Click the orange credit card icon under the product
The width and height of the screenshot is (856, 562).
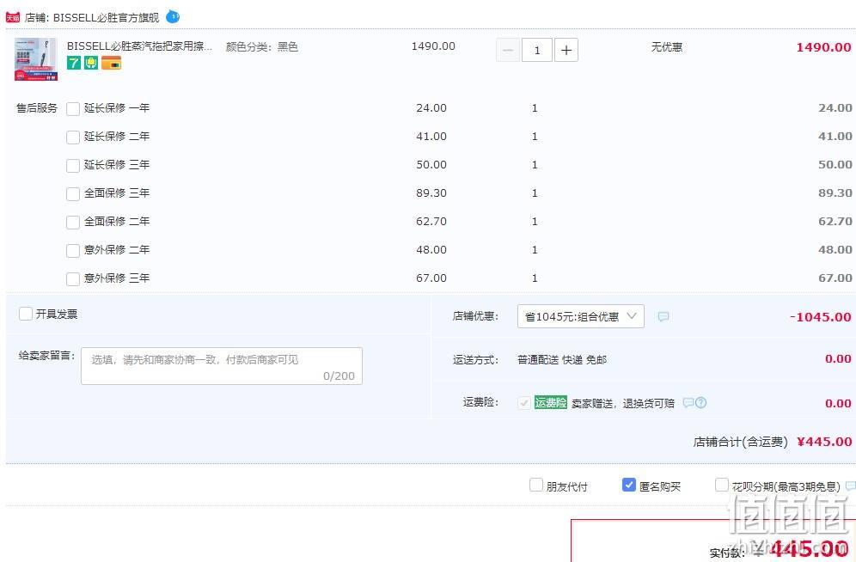(x=112, y=63)
